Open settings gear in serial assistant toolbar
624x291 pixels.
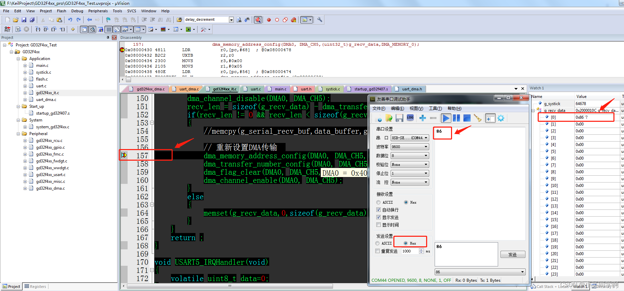click(x=501, y=118)
